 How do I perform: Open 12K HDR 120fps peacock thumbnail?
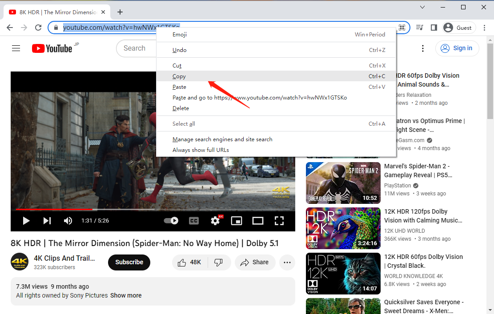343,228
